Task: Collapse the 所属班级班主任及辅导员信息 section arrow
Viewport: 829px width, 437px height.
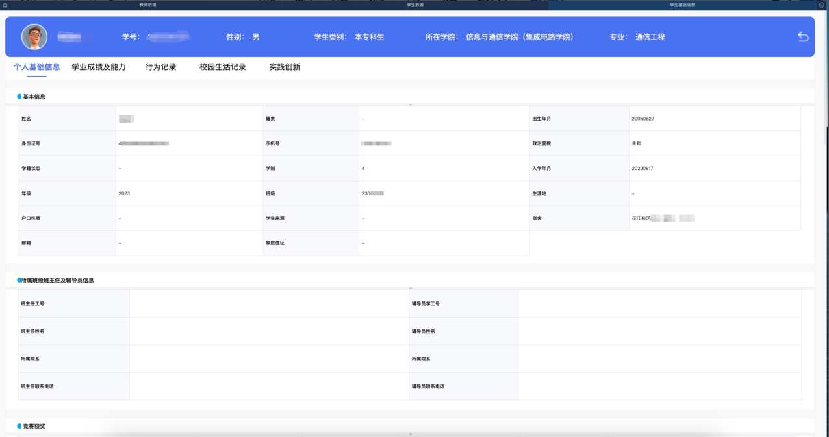Action: (x=411, y=288)
